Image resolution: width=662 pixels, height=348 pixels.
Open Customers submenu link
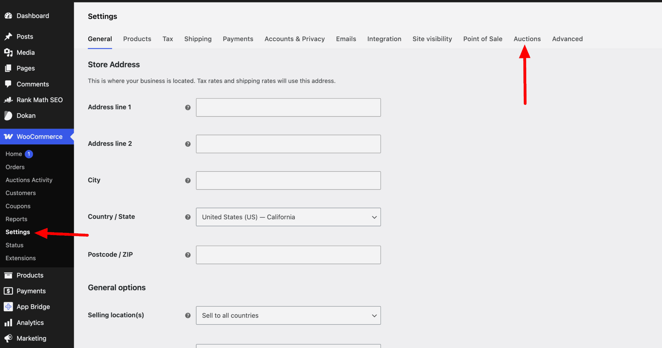[21, 193]
